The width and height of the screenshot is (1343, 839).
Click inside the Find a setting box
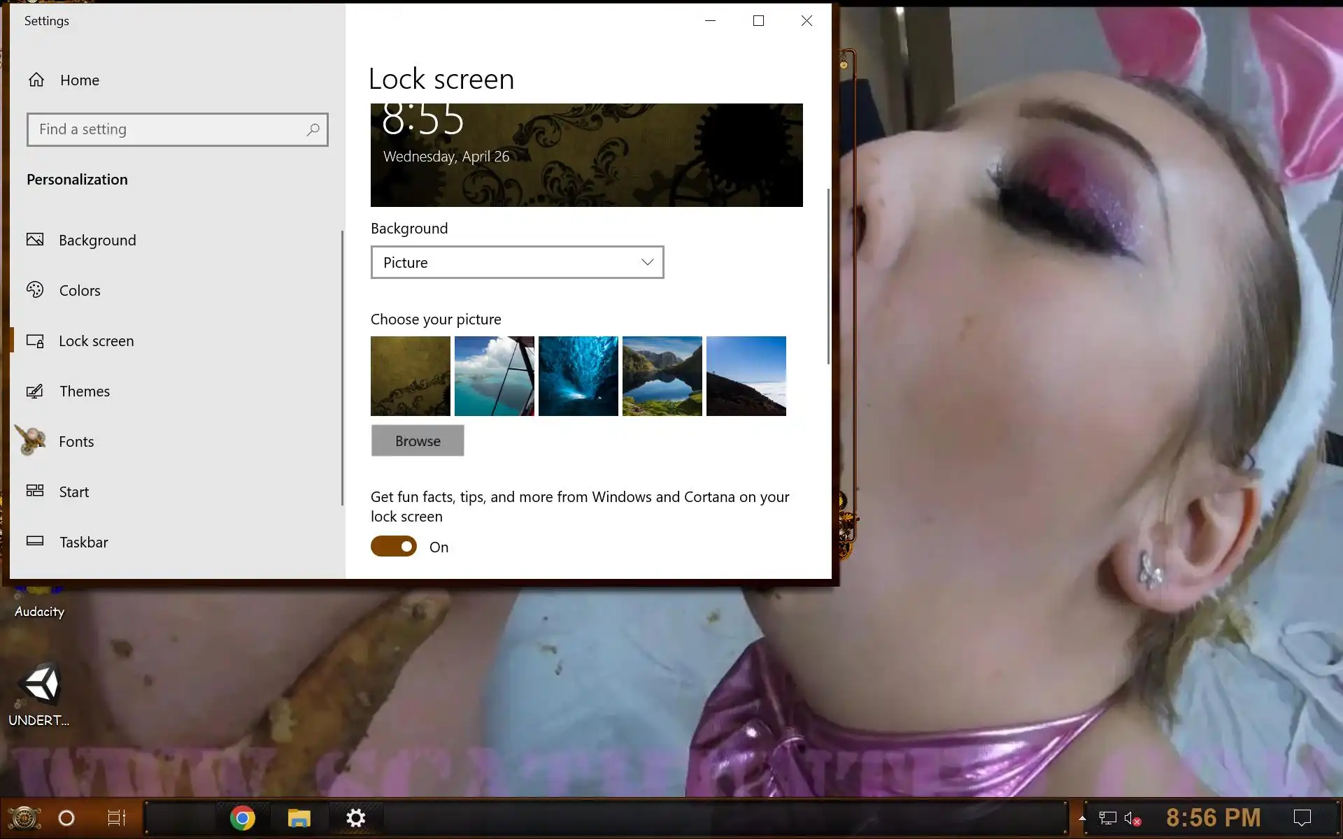click(168, 129)
